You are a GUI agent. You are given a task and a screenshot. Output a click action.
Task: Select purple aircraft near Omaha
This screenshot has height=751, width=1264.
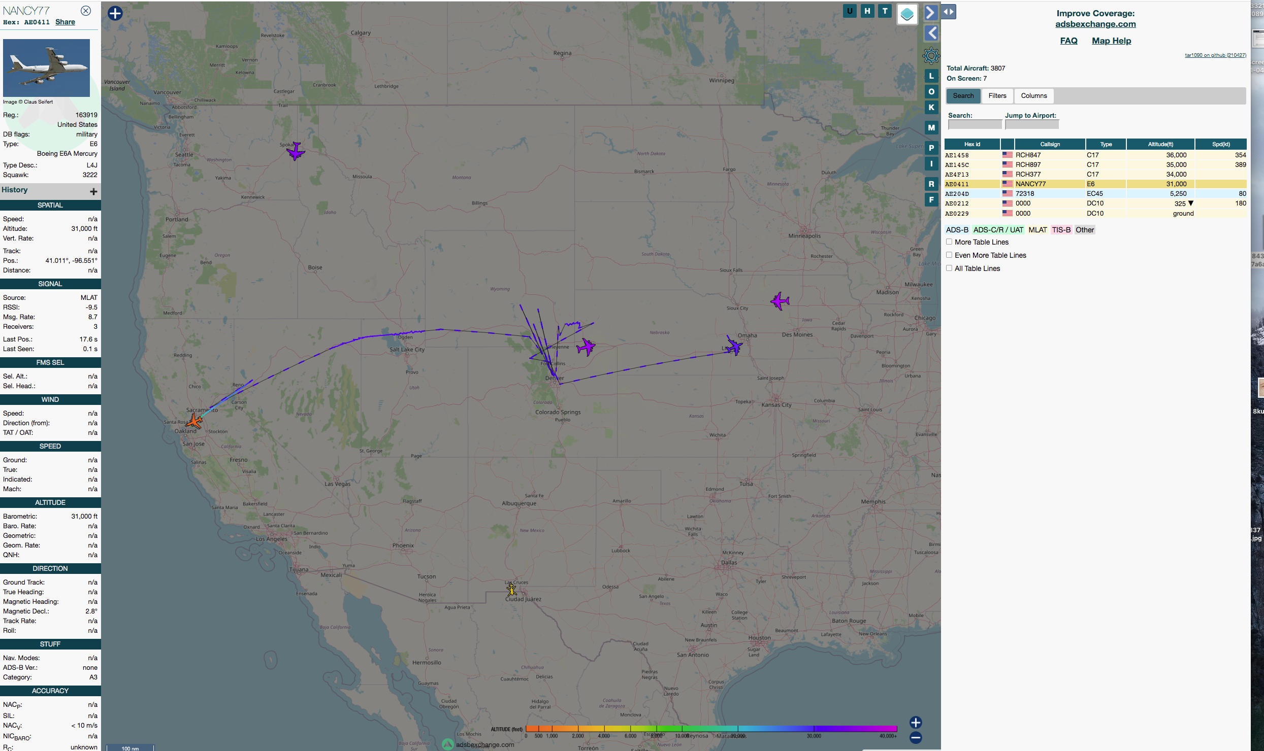coord(734,347)
